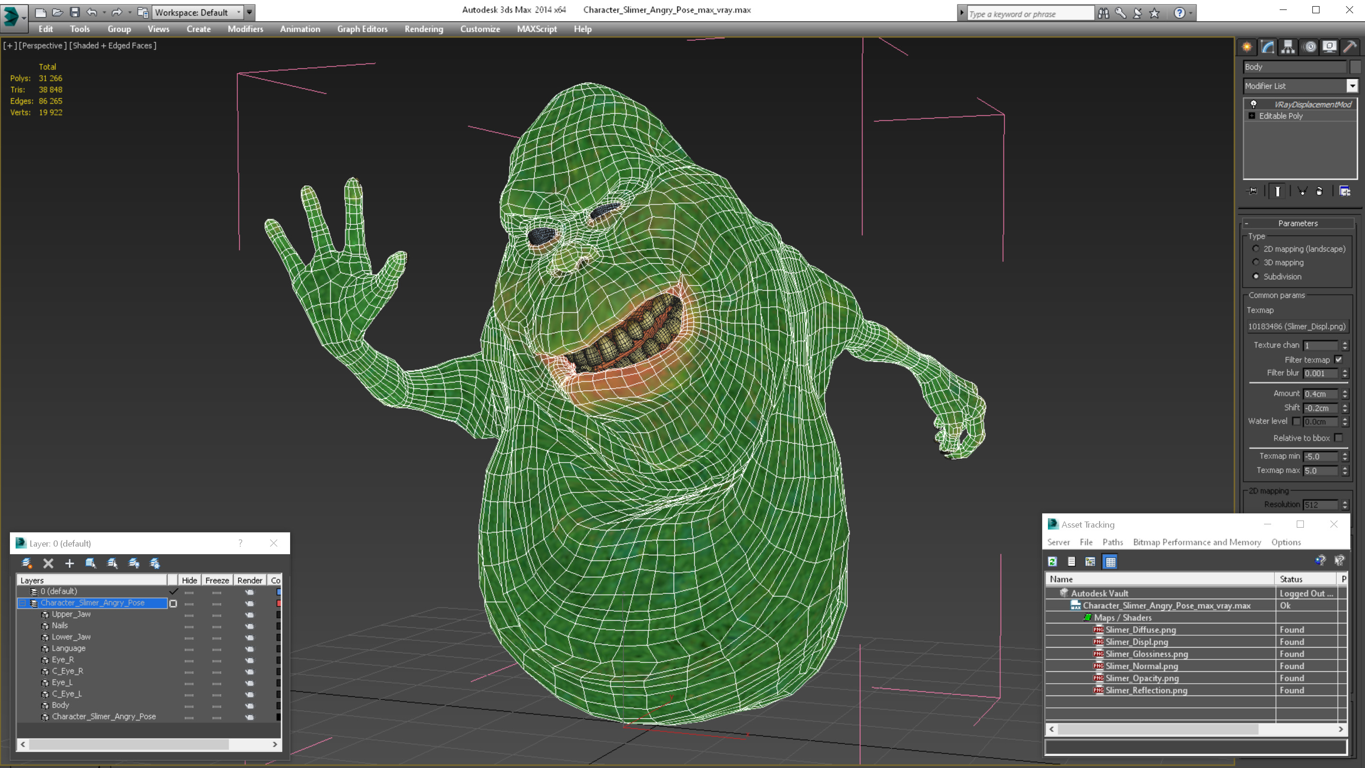Select the 2D mapping (landscape) radio button
The height and width of the screenshot is (768, 1365).
(x=1256, y=248)
